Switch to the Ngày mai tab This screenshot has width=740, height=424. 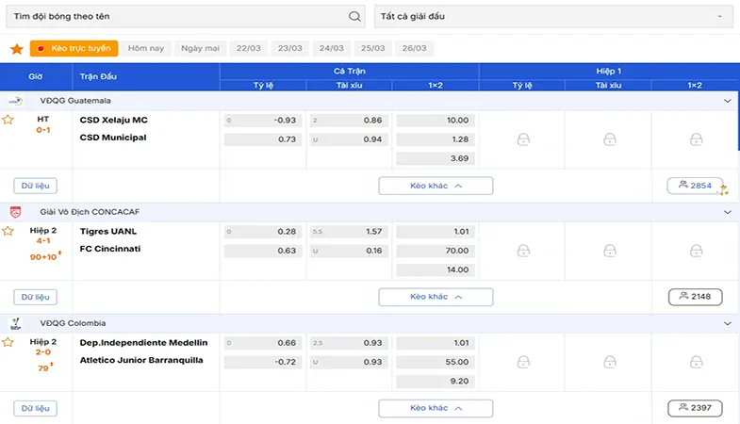(200, 49)
